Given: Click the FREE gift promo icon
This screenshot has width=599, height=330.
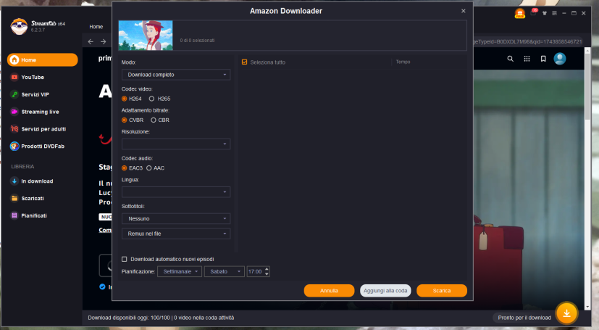Looking at the screenshot, I should tap(519, 13).
